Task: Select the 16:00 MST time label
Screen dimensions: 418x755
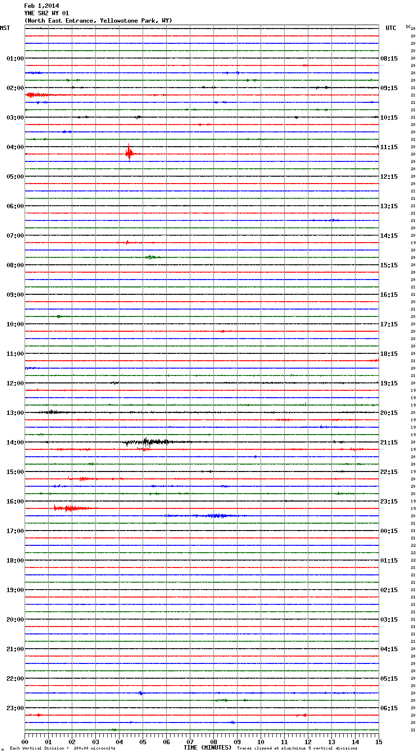Action: tap(15, 502)
